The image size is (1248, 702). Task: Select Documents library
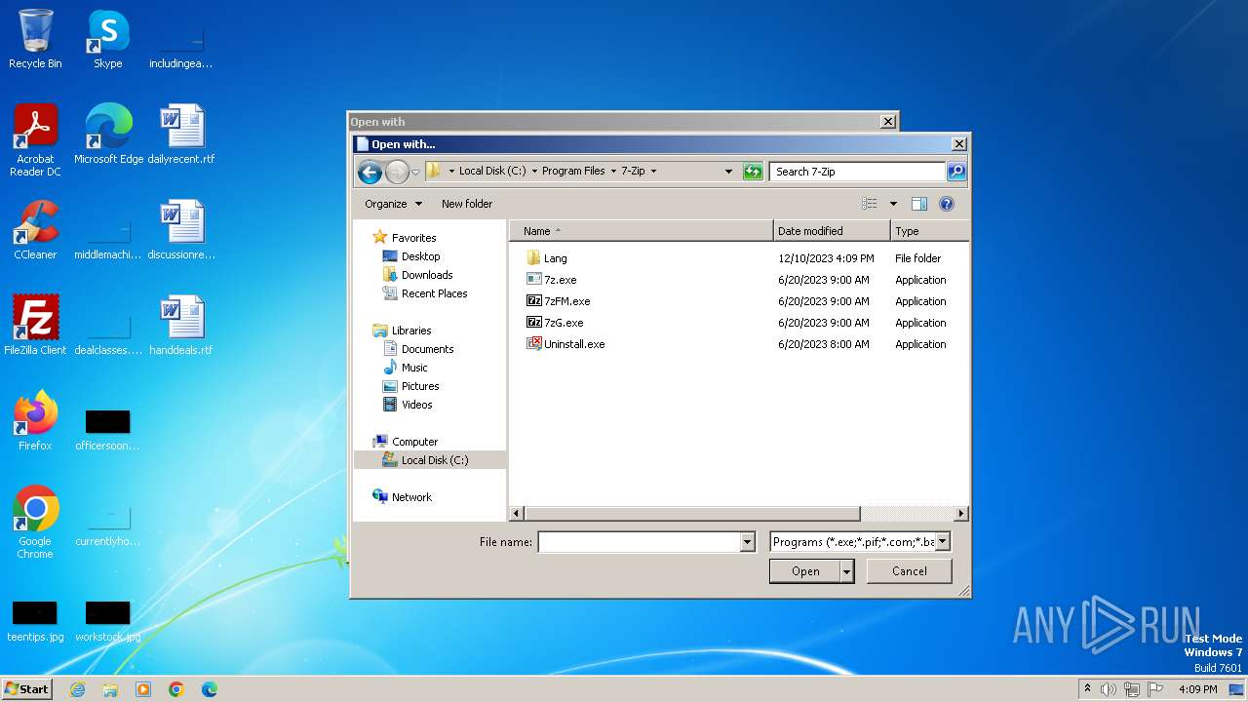(x=427, y=349)
